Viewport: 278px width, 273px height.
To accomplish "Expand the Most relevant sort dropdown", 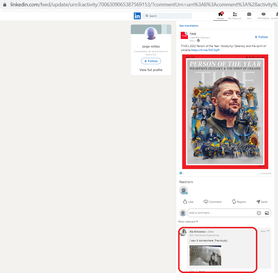I will [x=188, y=222].
